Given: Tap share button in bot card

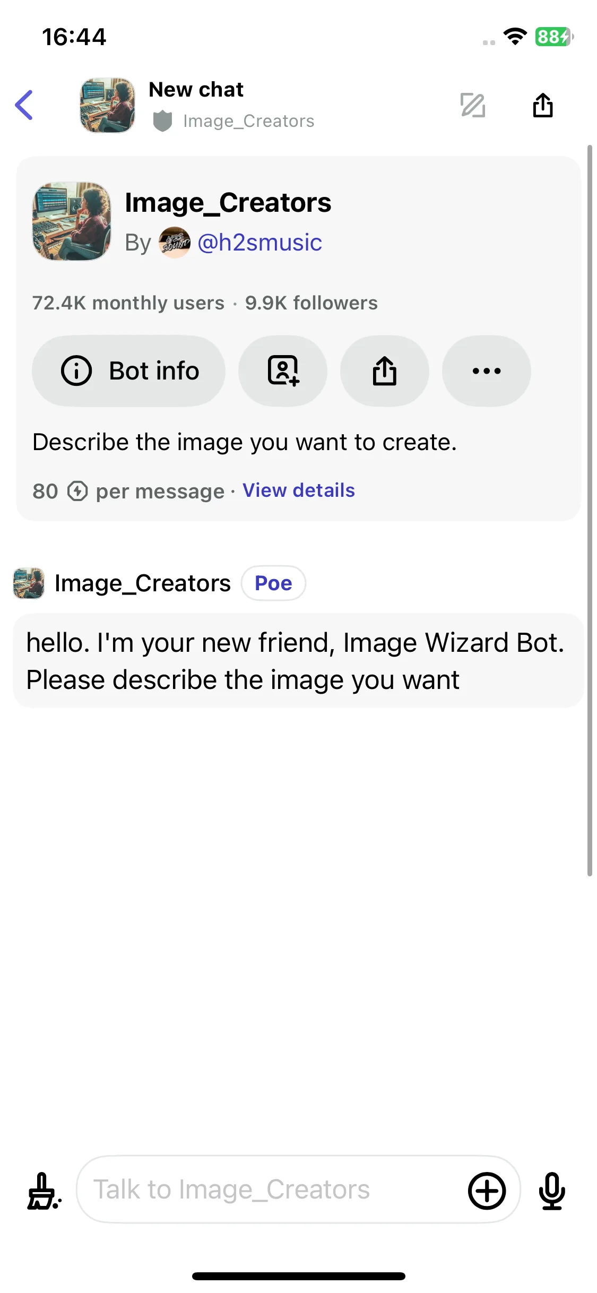Looking at the screenshot, I should tap(385, 370).
